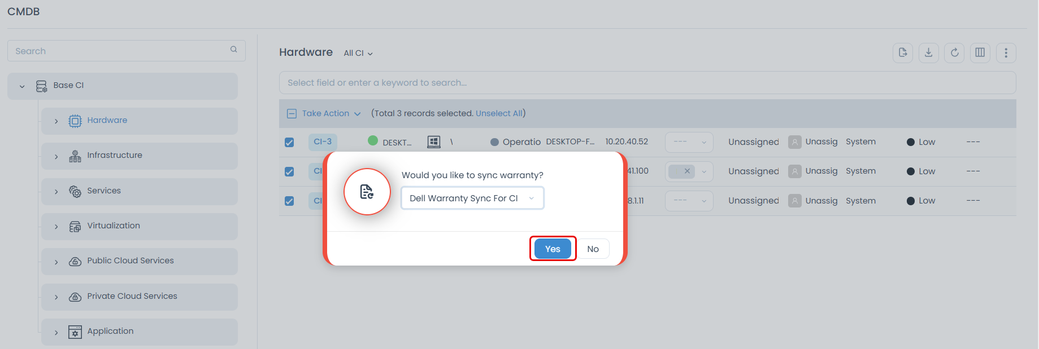Viewport: 1039px width, 349px height.
Task: Uncheck the second row checkbox
Action: point(289,172)
